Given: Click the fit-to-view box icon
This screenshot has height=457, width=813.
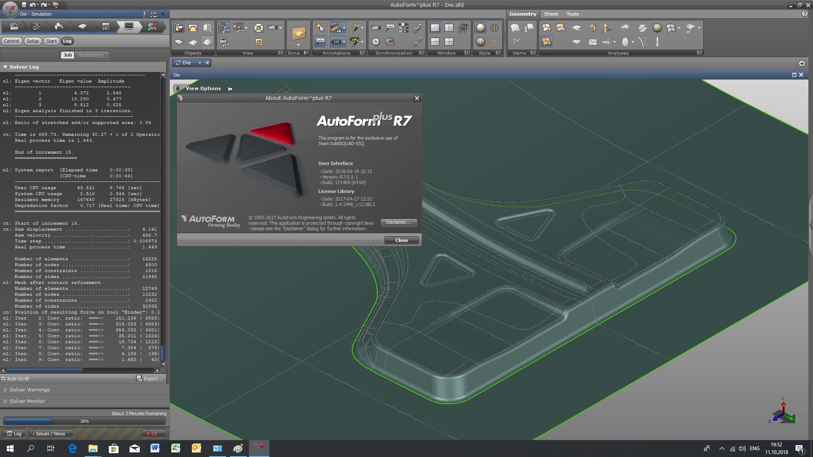Looking at the screenshot, I should click(x=259, y=28).
